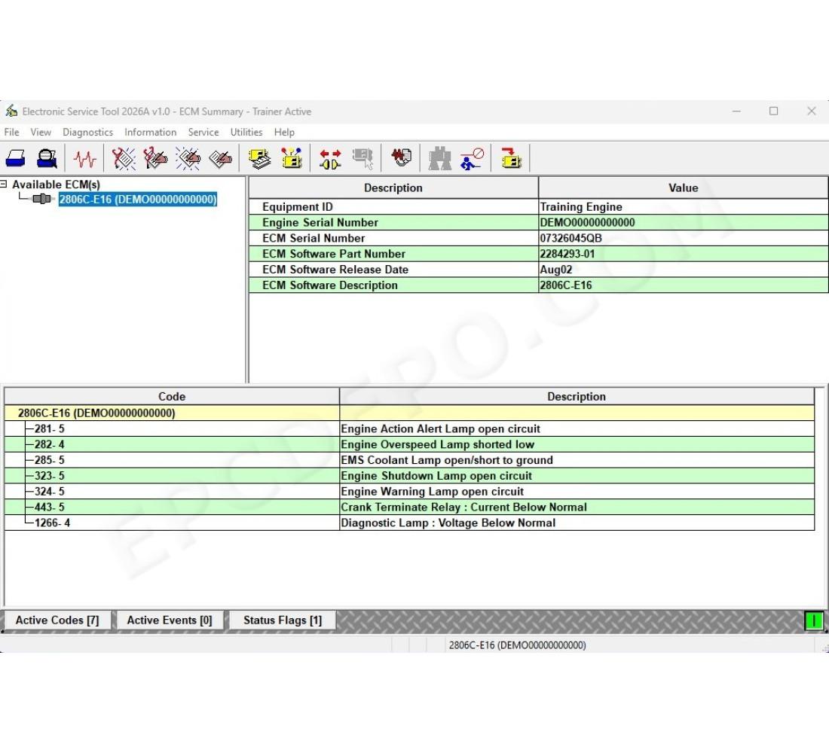829x753 pixels.
Task: Open the ECM flash icon with red arrow
Action: [x=511, y=158]
